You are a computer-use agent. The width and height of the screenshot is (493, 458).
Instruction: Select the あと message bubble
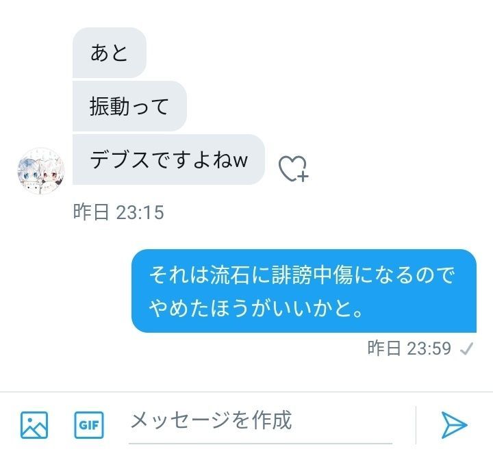tap(110, 53)
